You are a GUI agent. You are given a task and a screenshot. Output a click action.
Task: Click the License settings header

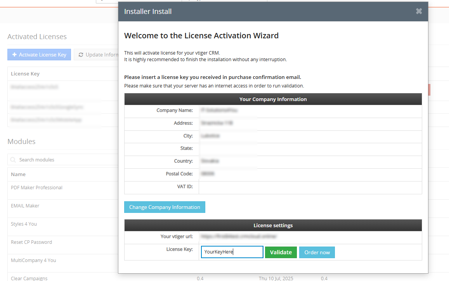[x=273, y=225]
